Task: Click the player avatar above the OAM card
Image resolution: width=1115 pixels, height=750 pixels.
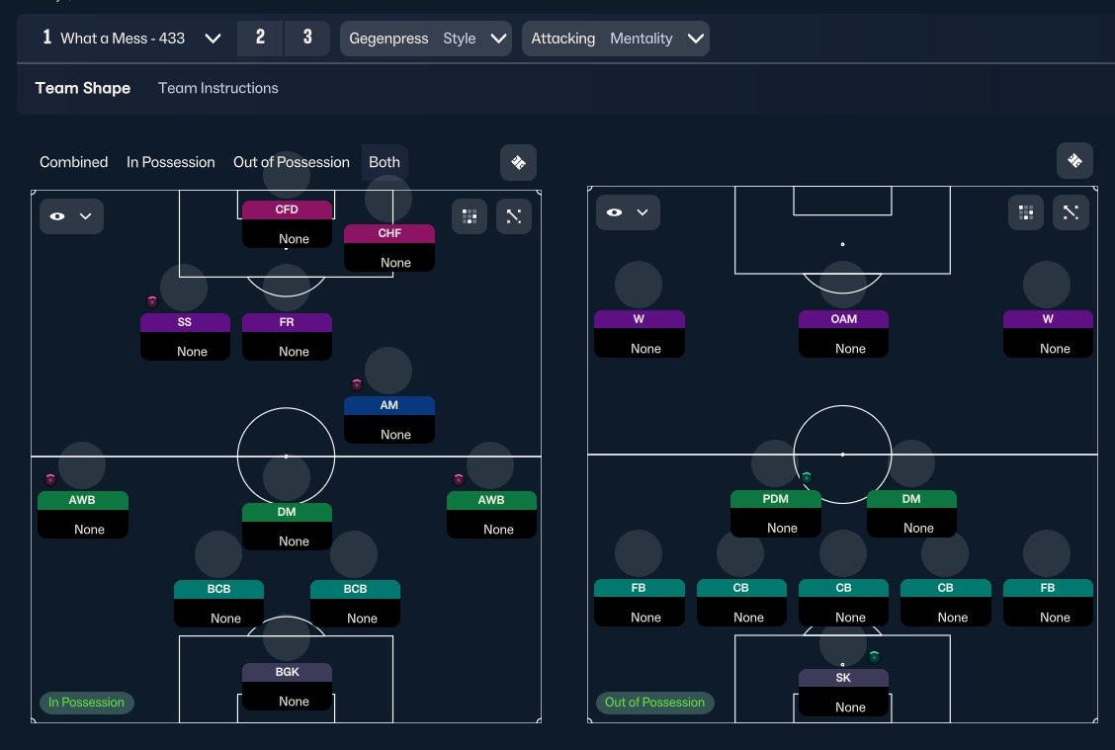Action: pos(842,285)
